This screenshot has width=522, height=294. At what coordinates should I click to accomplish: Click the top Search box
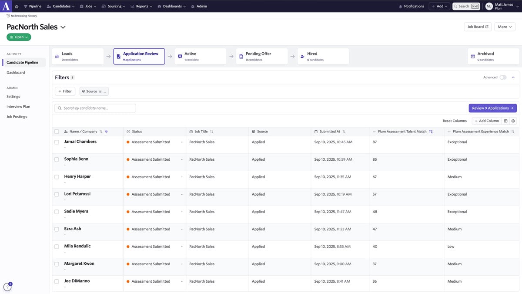pos(466,7)
